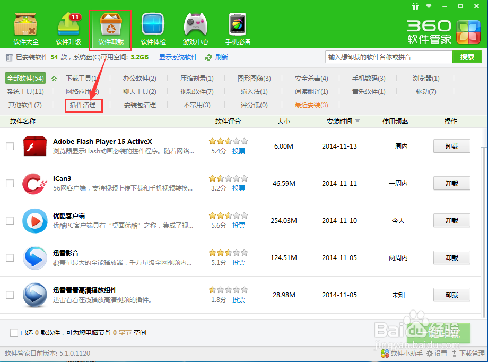
Task: Check the 迅雷影音 checkbox
Action: [10, 257]
